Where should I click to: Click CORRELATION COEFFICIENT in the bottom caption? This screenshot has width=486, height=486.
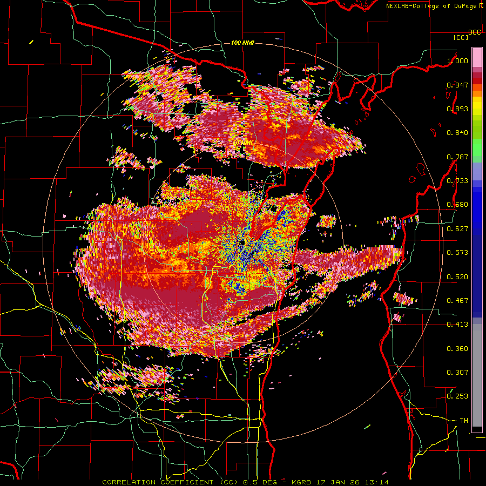[x=158, y=482]
